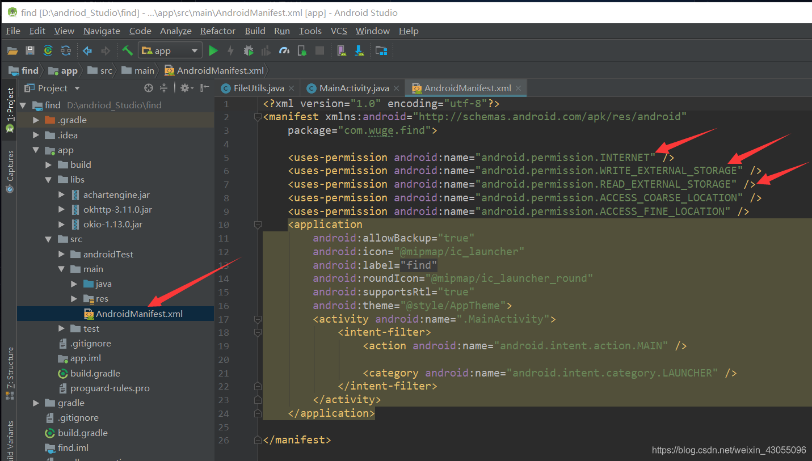Click the find breadcrumb in navigation bar

point(24,70)
